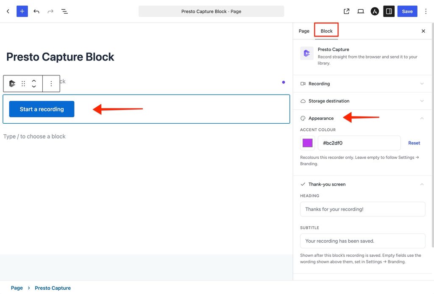Grab the block drag handle
The width and height of the screenshot is (434, 294).
(x=23, y=83)
